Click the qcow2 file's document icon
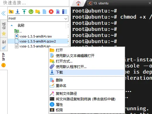The width and height of the screenshot is (152, 114). [17, 41]
